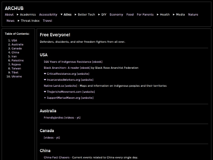Viewport: 213px width, 160px height.
Task: Expand the Health navigation arrow
Action: tap(158, 15)
